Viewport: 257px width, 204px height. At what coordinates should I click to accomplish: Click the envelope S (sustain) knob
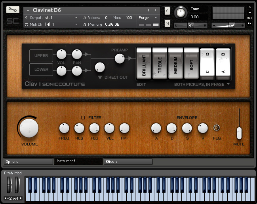[187, 128]
